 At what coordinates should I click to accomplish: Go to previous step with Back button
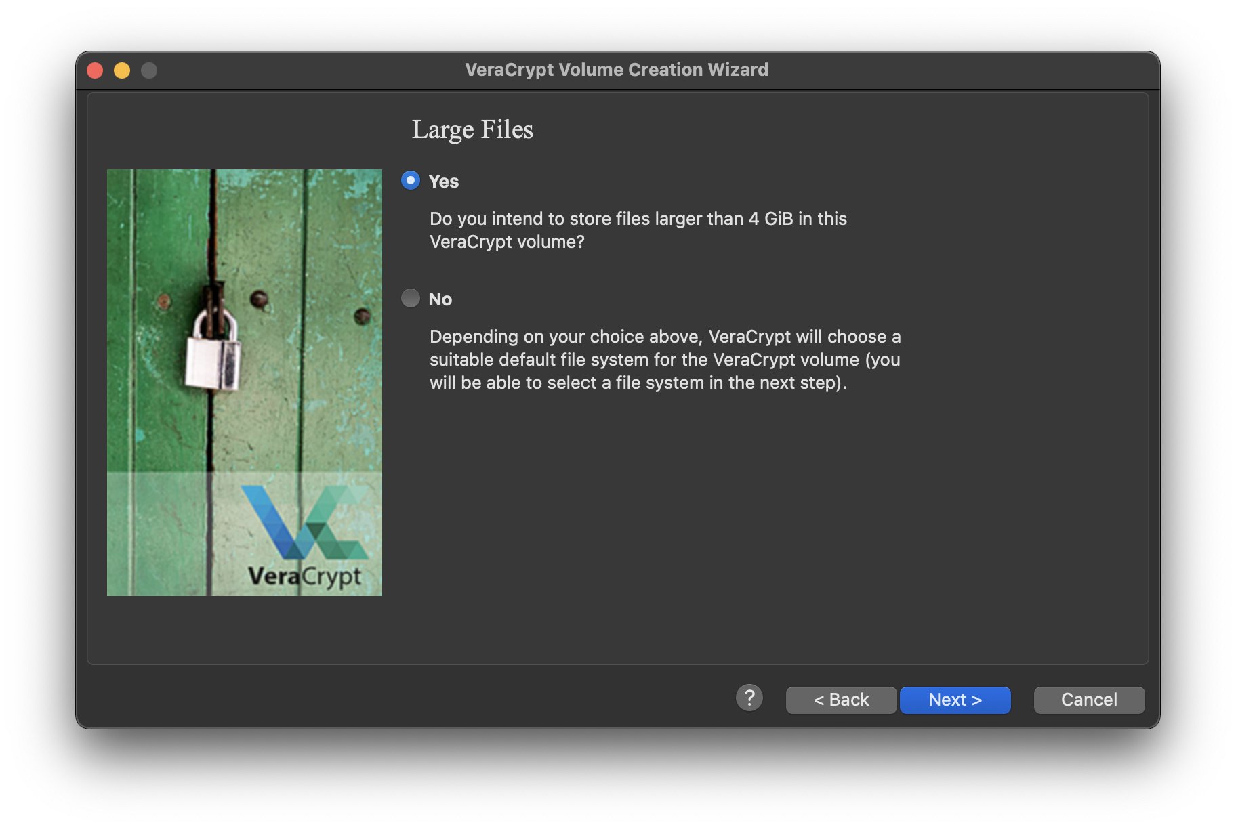point(841,700)
